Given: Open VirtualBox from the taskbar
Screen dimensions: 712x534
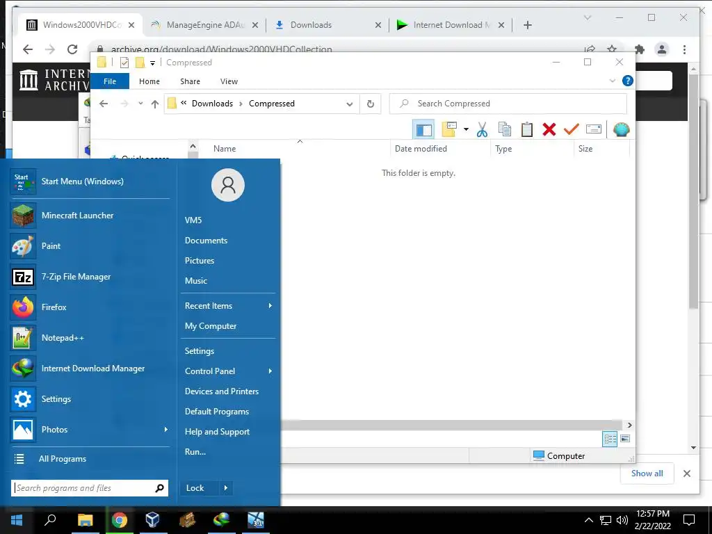Looking at the screenshot, I should coord(152,519).
